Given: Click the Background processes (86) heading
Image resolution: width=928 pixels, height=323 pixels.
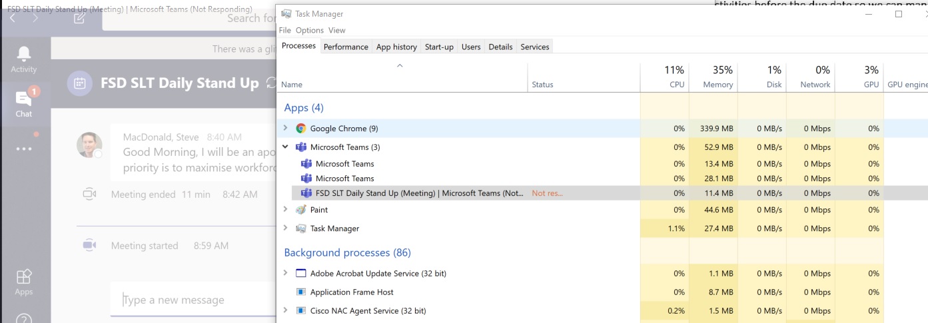Looking at the screenshot, I should tap(347, 253).
